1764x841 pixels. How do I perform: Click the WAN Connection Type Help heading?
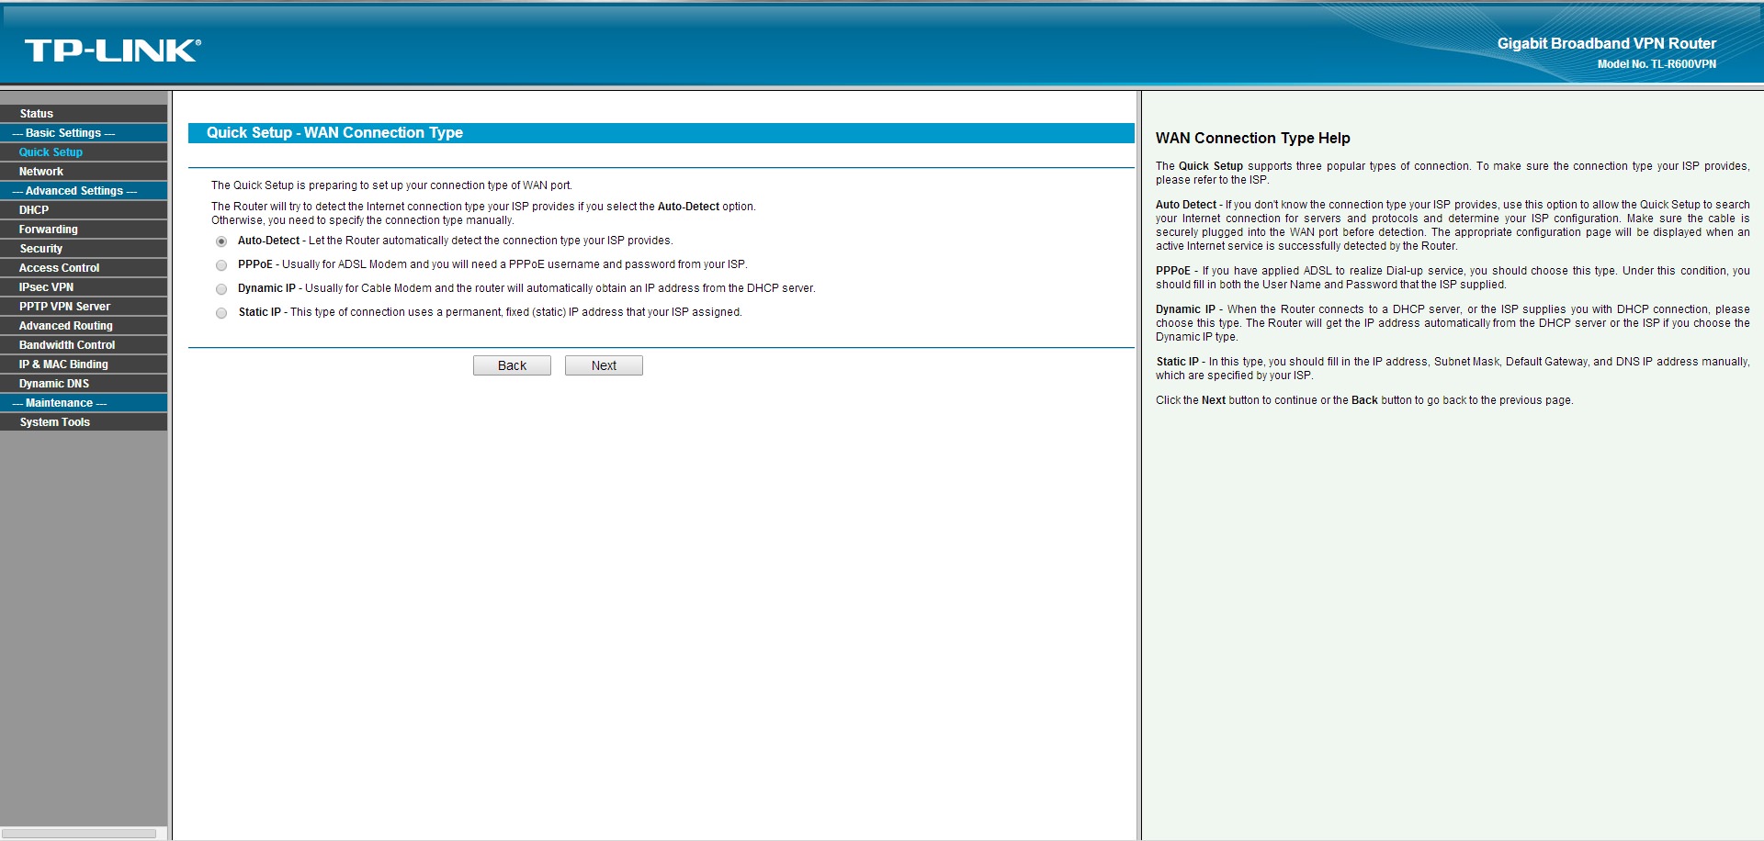tap(1252, 139)
